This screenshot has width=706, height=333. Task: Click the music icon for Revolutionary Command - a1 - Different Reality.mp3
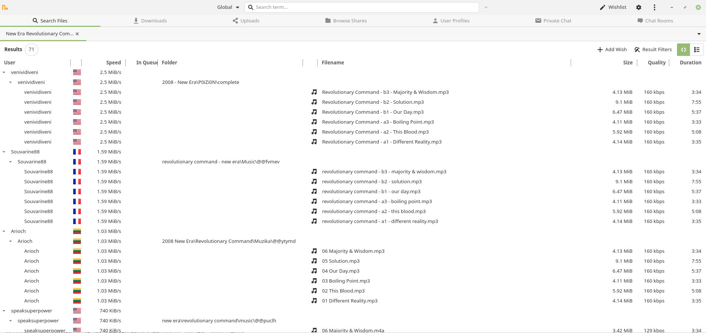[314, 142]
